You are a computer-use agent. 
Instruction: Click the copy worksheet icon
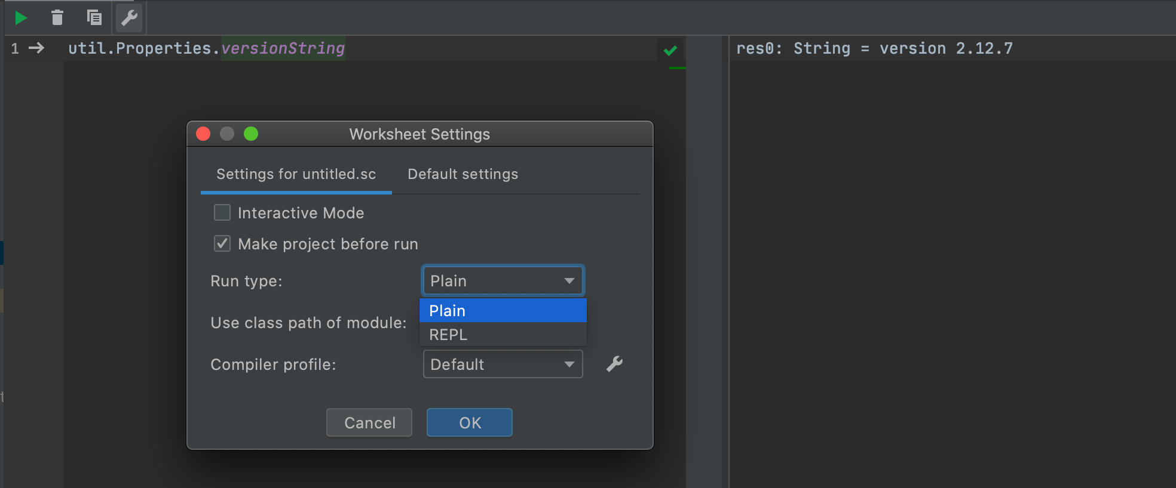pos(94,18)
